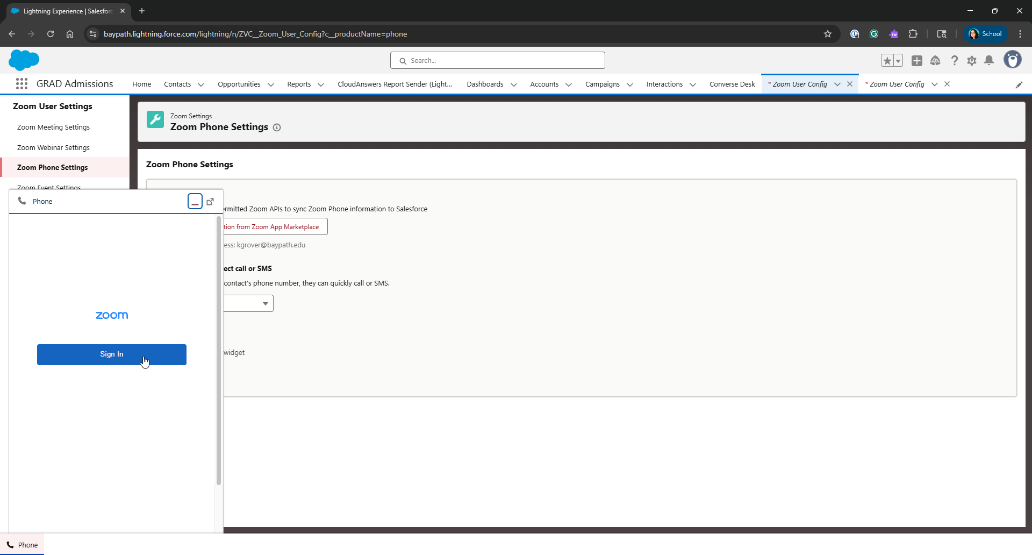This screenshot has height=555, width=1032.
Task: Edit navigation bar with pencil icon
Action: (1019, 84)
